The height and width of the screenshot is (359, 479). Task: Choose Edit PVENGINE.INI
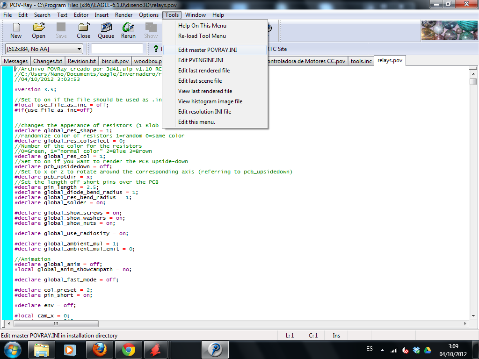215,60
